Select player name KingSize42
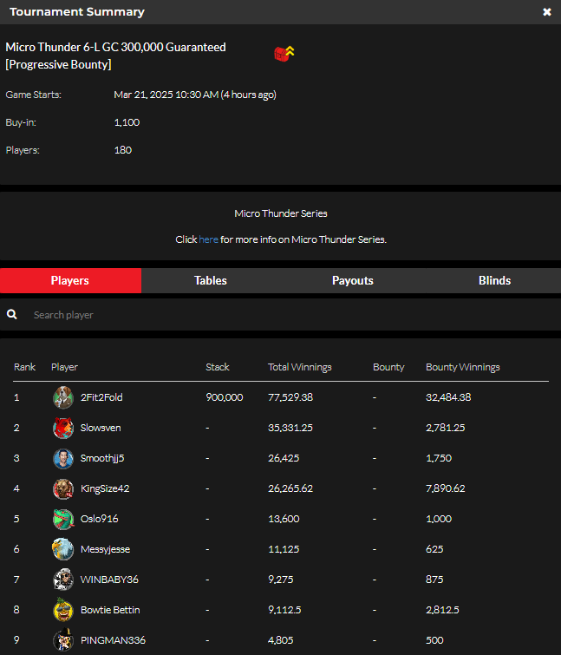Screen dimensions: 561x655 pos(105,488)
